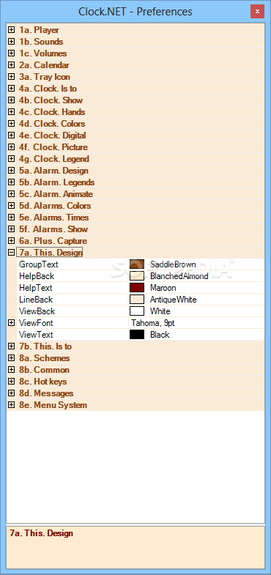Expand the 1c. Volumes category
This screenshot has width=271, height=575.
point(12,53)
